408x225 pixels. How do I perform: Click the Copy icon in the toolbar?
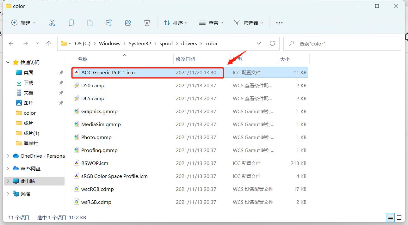(71, 22)
